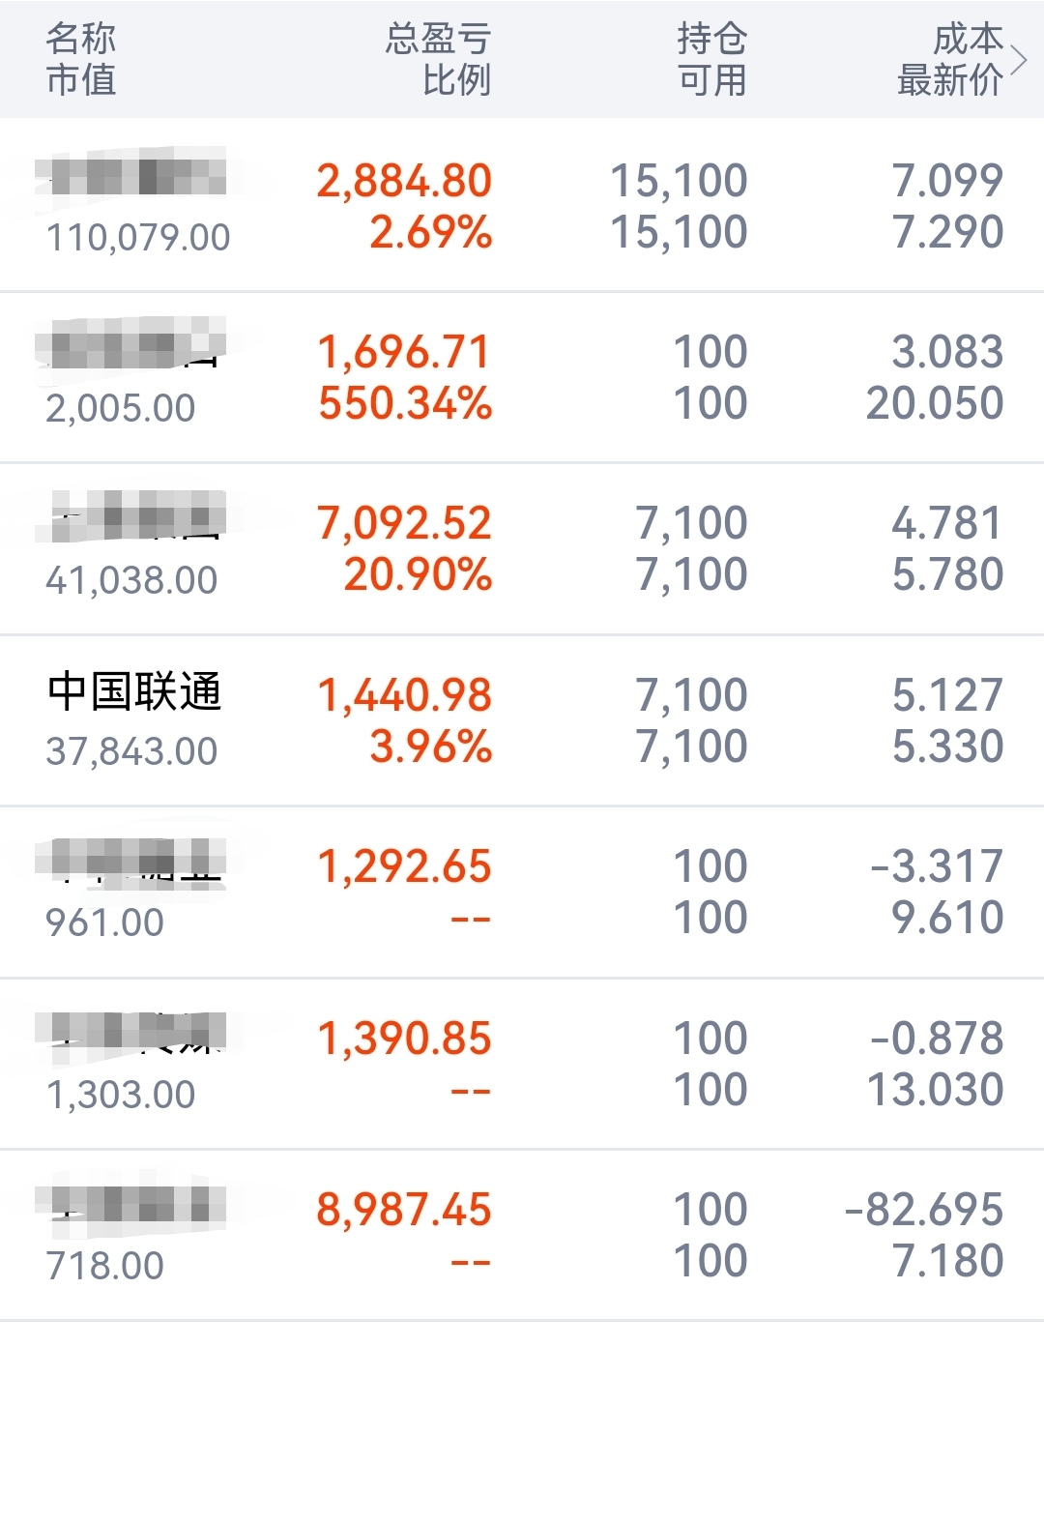The width and height of the screenshot is (1044, 1523).
Task: Open holding with market value 961.00
Action: coord(522,892)
